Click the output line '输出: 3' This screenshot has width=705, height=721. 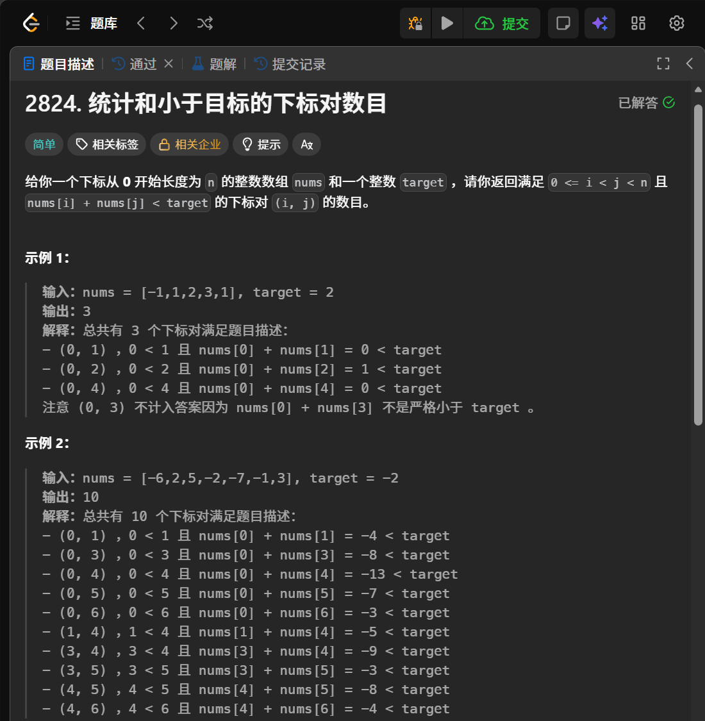67,311
